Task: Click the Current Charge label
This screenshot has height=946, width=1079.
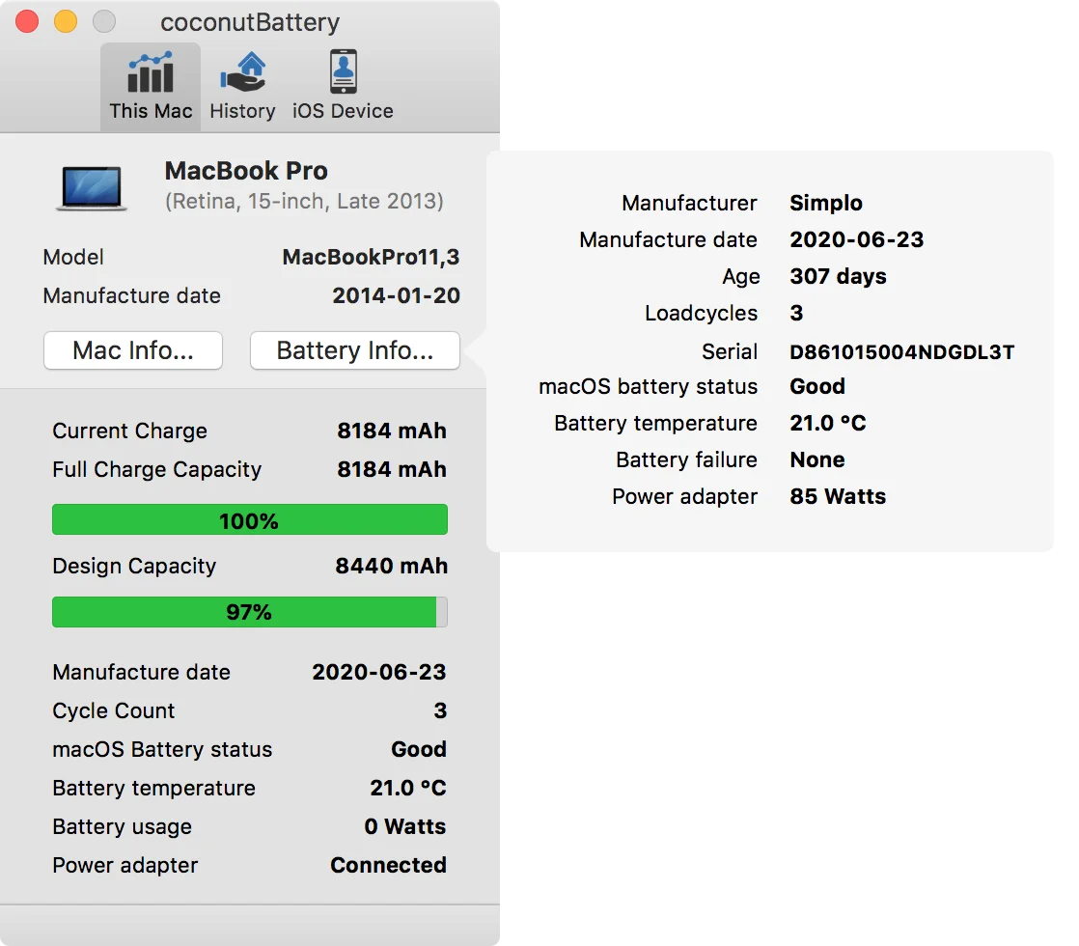Action: 130,431
